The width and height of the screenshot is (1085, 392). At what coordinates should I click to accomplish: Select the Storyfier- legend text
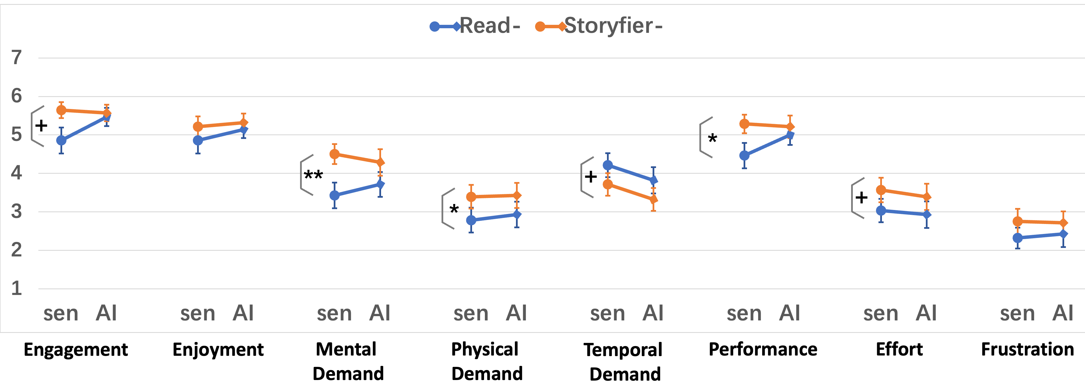click(x=613, y=26)
